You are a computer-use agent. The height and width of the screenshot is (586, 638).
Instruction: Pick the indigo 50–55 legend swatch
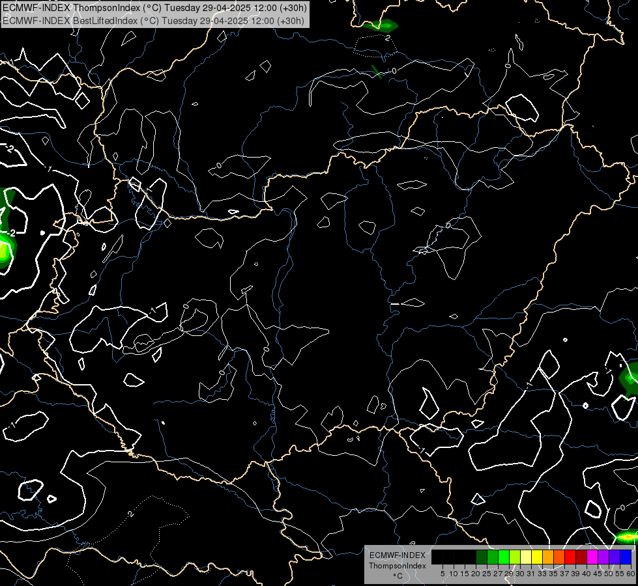615,557
